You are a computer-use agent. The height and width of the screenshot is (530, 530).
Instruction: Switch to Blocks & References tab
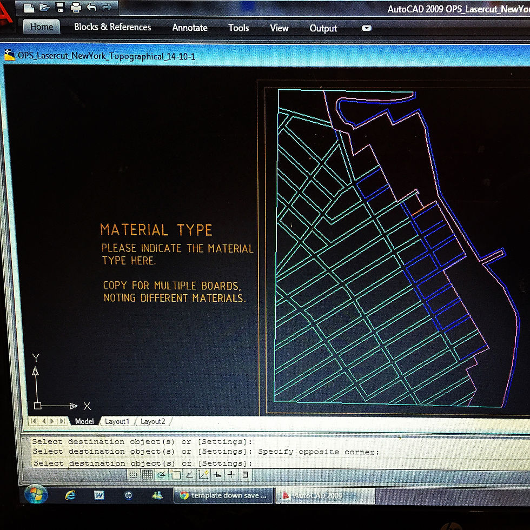[112, 27]
